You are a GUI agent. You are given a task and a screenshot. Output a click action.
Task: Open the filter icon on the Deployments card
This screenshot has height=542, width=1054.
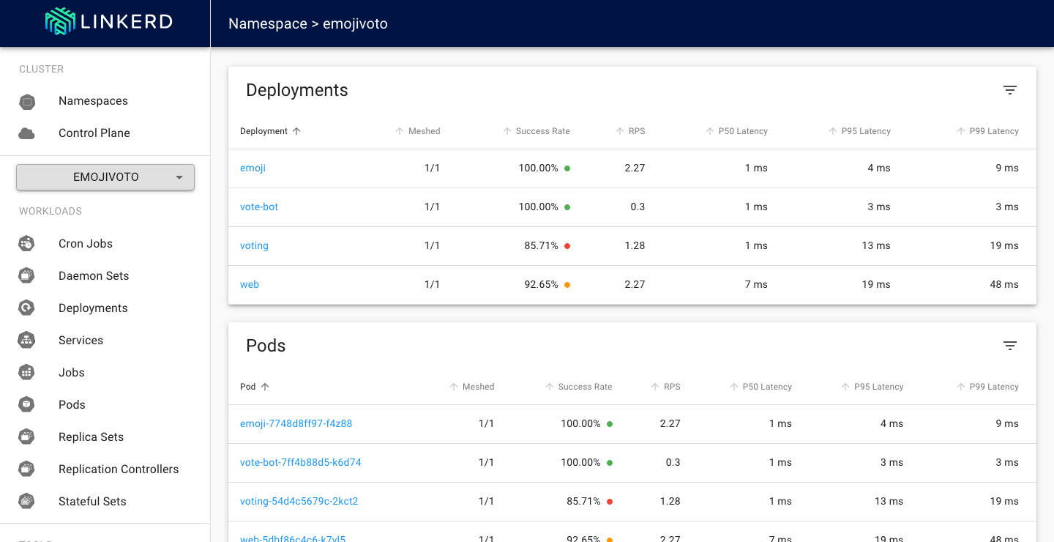[1010, 89]
